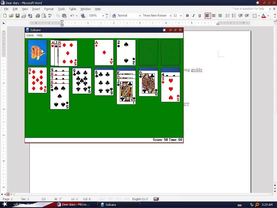Viewport: 277px width, 208px height.
Task: Open the Solitaire Game menu
Action: coord(30,35)
